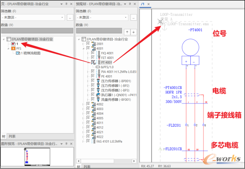Select the 4001 structure segment icon
Image resolution: width=245 pixels, height=169 pixels.
(x=93, y=48)
